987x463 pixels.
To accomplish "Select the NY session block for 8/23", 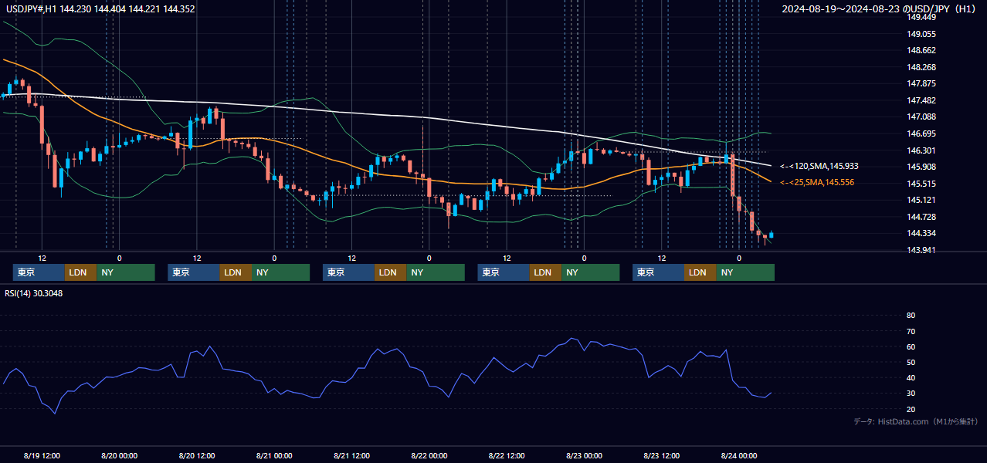I will tap(745, 272).
